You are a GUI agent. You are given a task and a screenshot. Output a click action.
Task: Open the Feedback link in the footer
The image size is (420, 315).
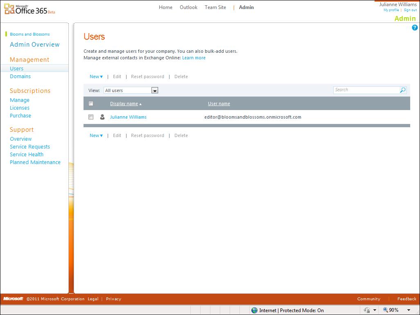[x=407, y=299]
